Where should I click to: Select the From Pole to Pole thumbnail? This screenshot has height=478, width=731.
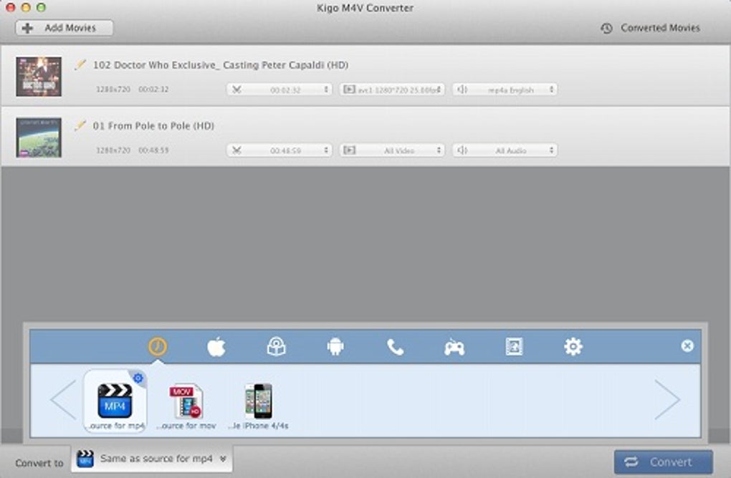point(39,138)
